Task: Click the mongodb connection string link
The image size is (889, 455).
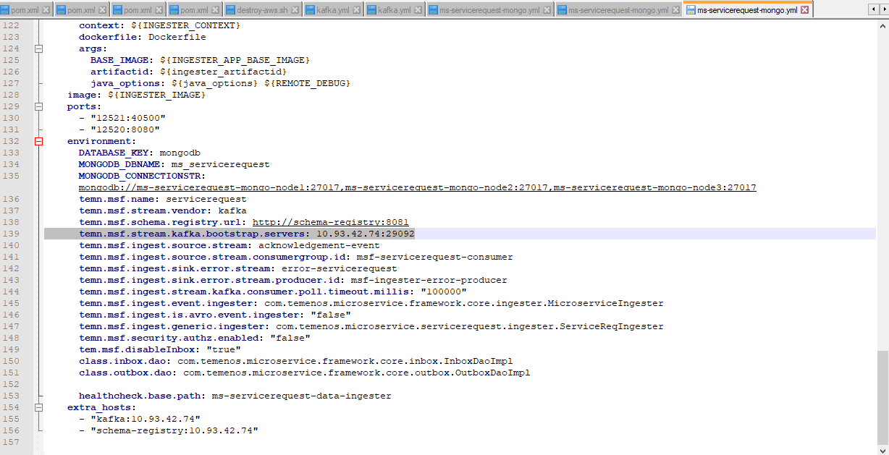Action: (417, 187)
